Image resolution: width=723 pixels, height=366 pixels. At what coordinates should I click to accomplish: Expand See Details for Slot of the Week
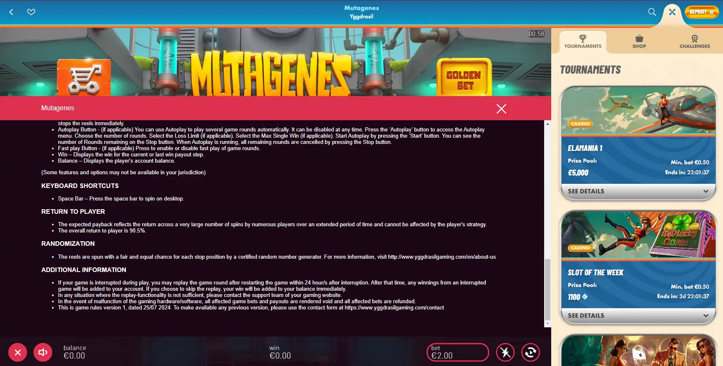(x=638, y=316)
